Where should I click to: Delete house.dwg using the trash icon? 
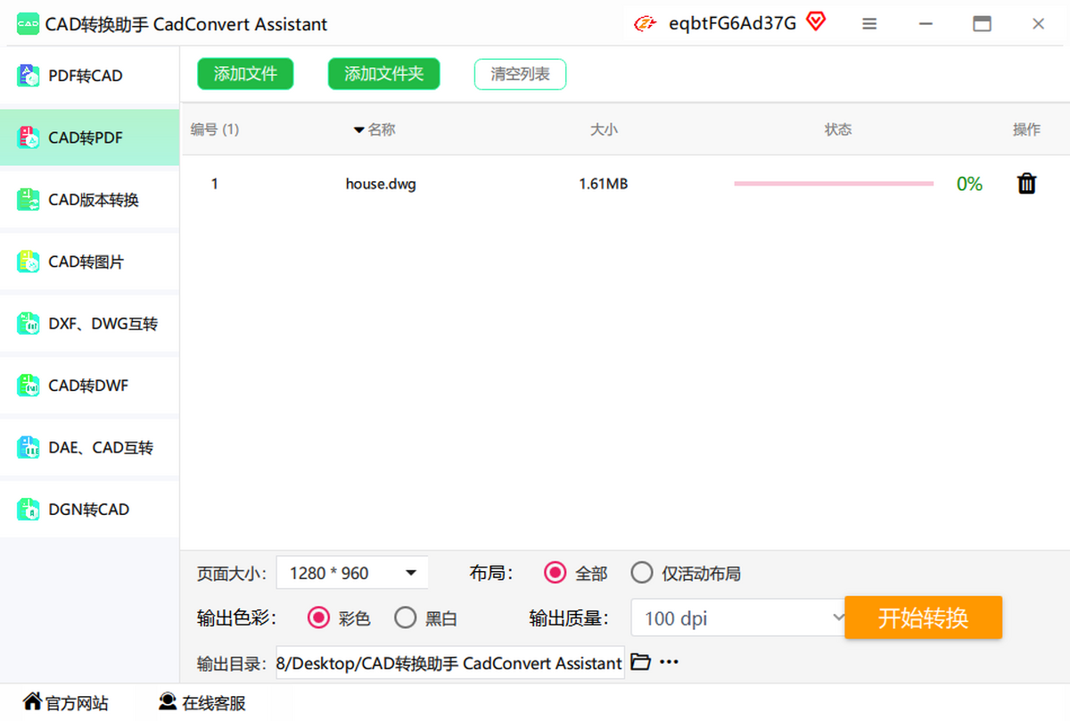1026,184
